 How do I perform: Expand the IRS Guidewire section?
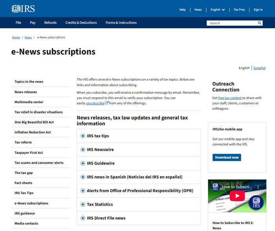coord(139,163)
